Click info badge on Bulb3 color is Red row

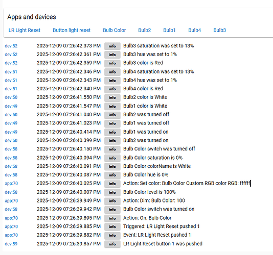click(112, 63)
